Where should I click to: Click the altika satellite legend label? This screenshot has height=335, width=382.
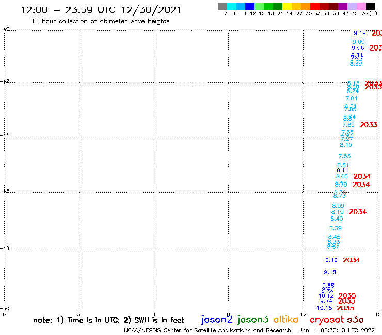[x=286, y=320]
